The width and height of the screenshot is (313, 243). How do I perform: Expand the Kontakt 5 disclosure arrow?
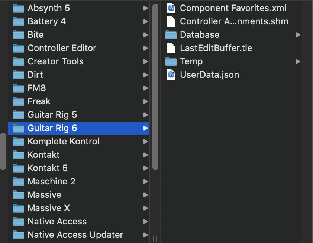pyautogui.click(x=146, y=168)
